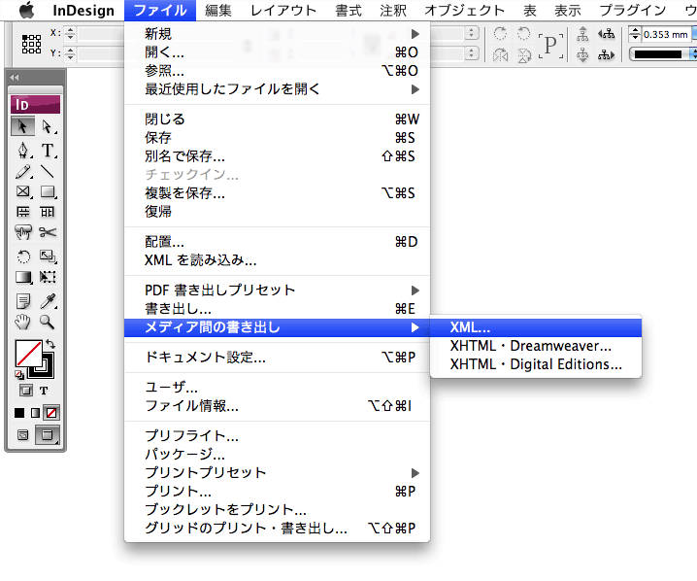The image size is (697, 581).
Task: Select the Selection tool (black arrow)
Action: pos(22,126)
